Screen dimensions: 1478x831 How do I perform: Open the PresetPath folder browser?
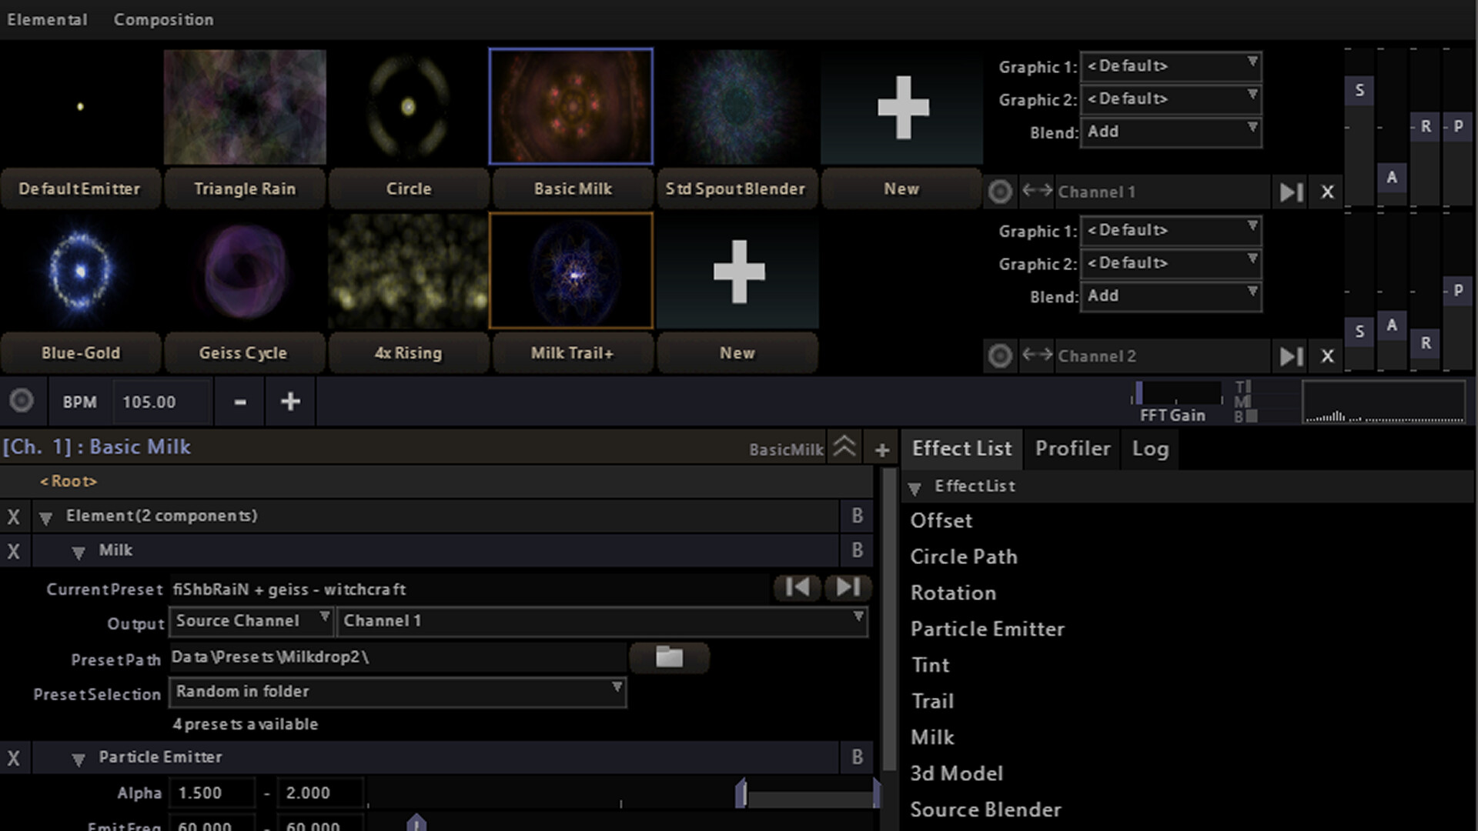669,657
